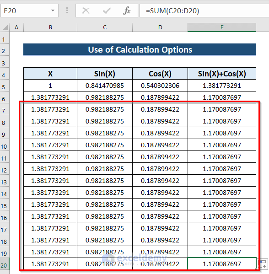
Task: Select cell containing 0.841470985
Action: tap(105, 86)
